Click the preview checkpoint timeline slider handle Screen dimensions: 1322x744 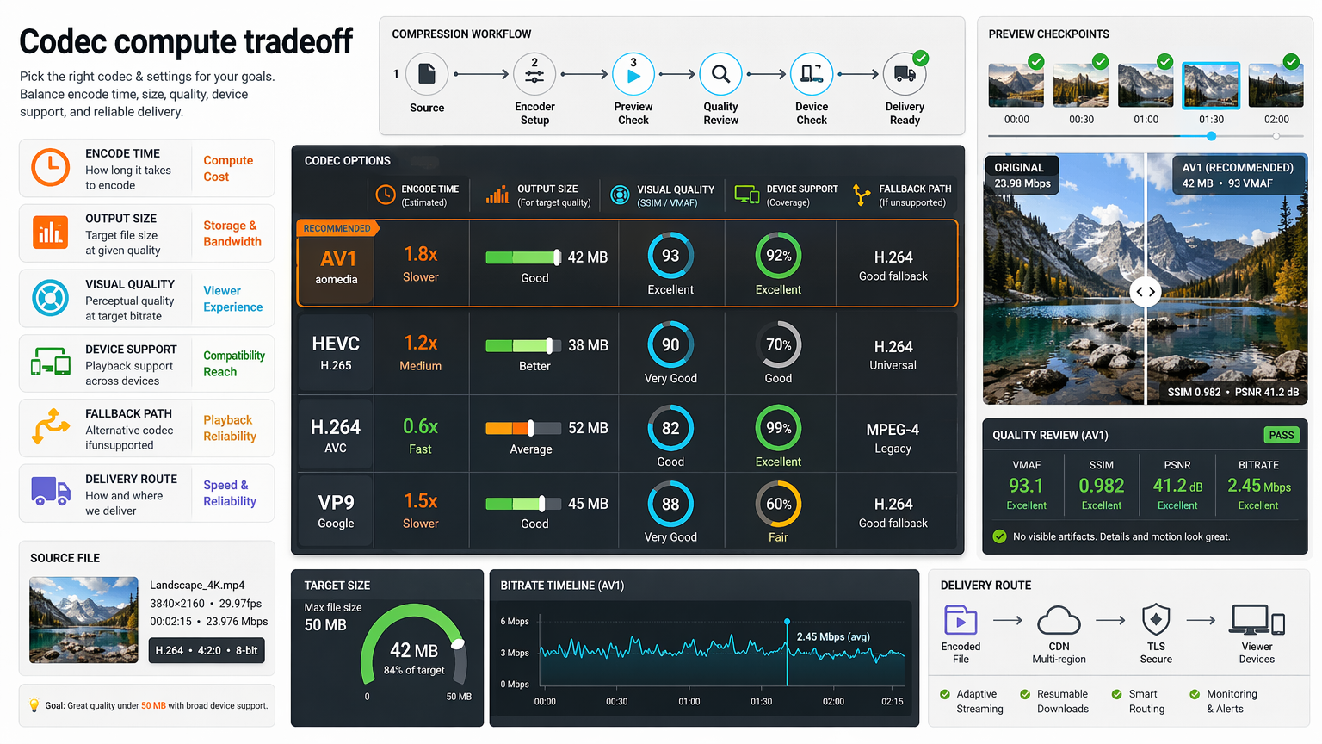[x=1211, y=136]
